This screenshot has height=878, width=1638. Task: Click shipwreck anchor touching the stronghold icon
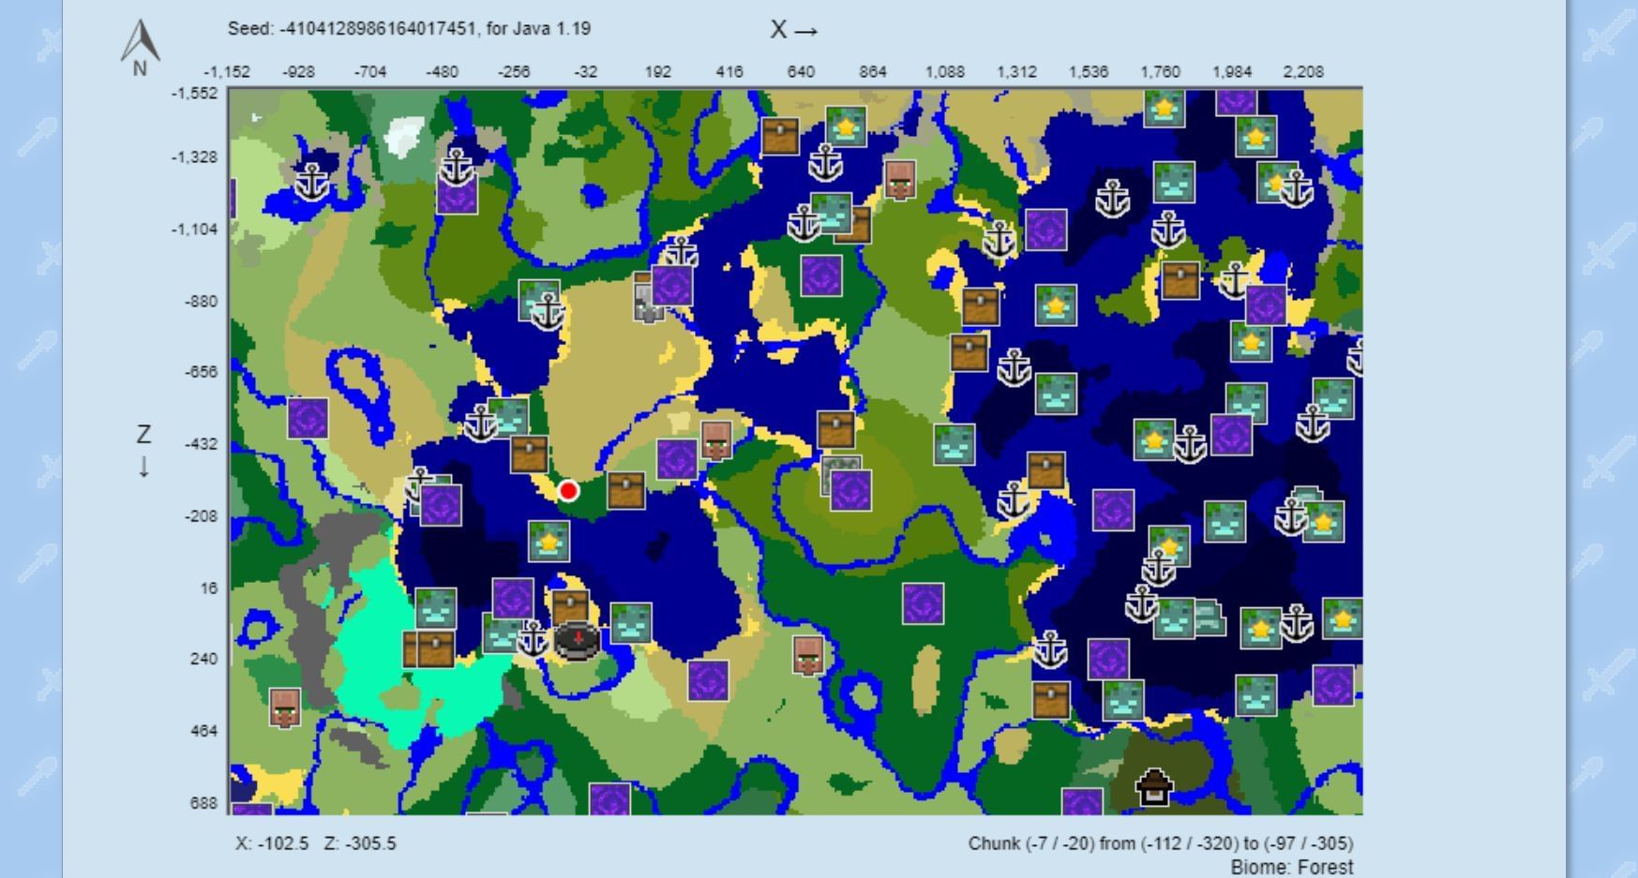tap(533, 639)
